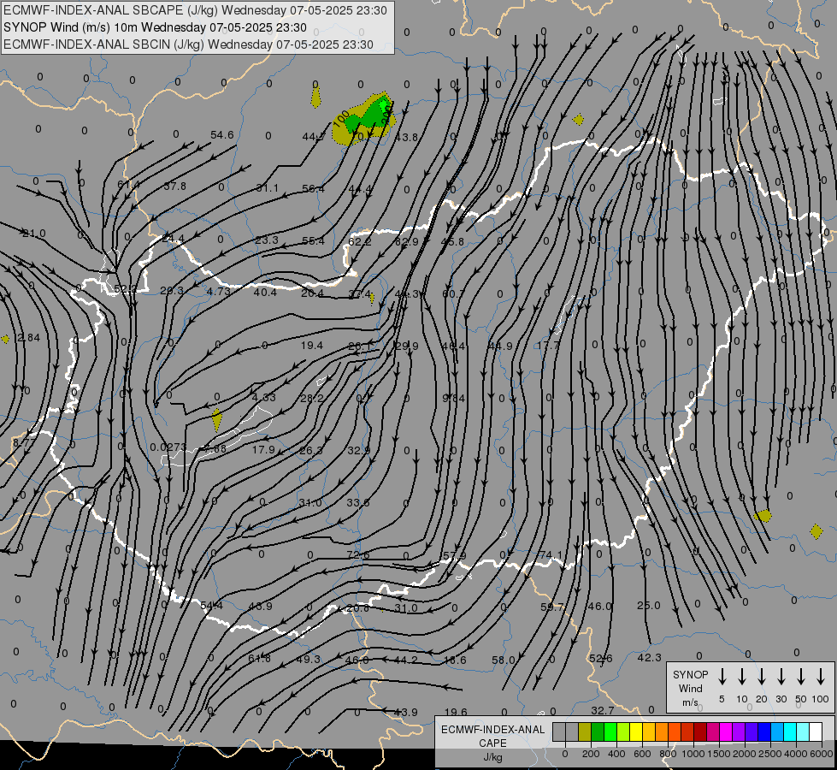The width and height of the screenshot is (837, 770).
Task: Select the deep blue swatch left of 2500
Action: click(x=763, y=731)
